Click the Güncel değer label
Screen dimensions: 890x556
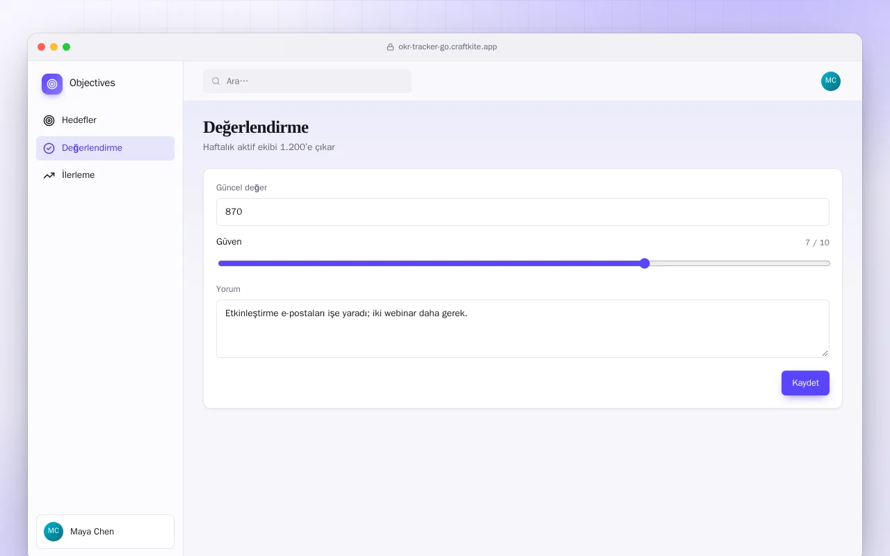[x=241, y=188]
